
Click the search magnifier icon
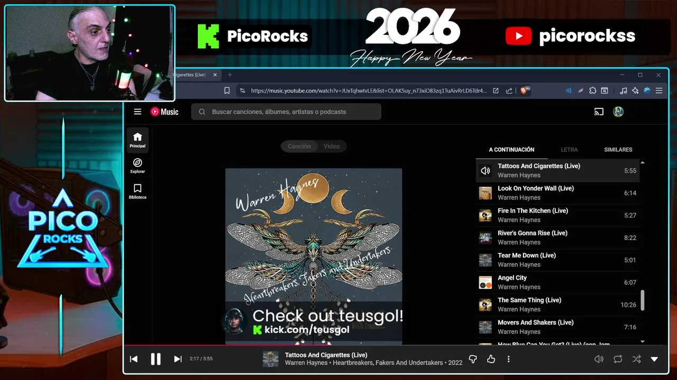click(202, 112)
